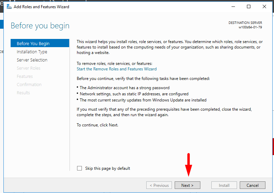This screenshot has width=274, height=193.
Task: Go to Installation Type step
Action: click(32, 52)
